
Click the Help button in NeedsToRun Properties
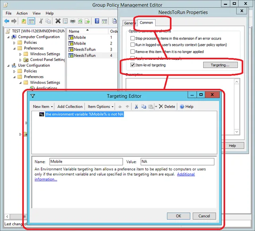[x=232, y=146]
